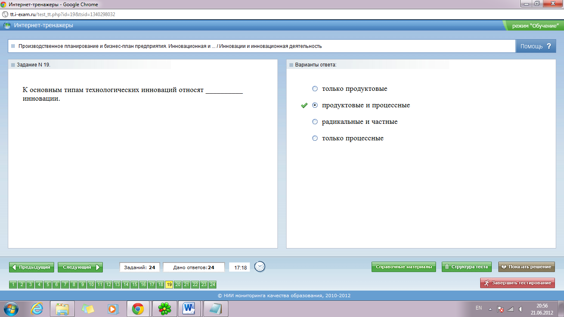Image resolution: width=564 pixels, height=317 pixels.
Task: Show hidden system tray icons
Action: coord(490,309)
